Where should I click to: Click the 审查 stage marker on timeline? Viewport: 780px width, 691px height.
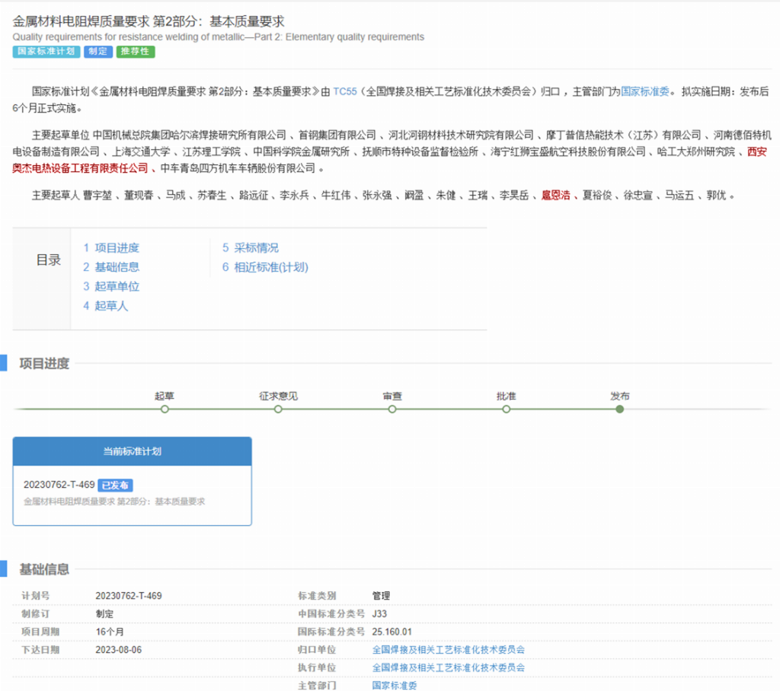392,409
